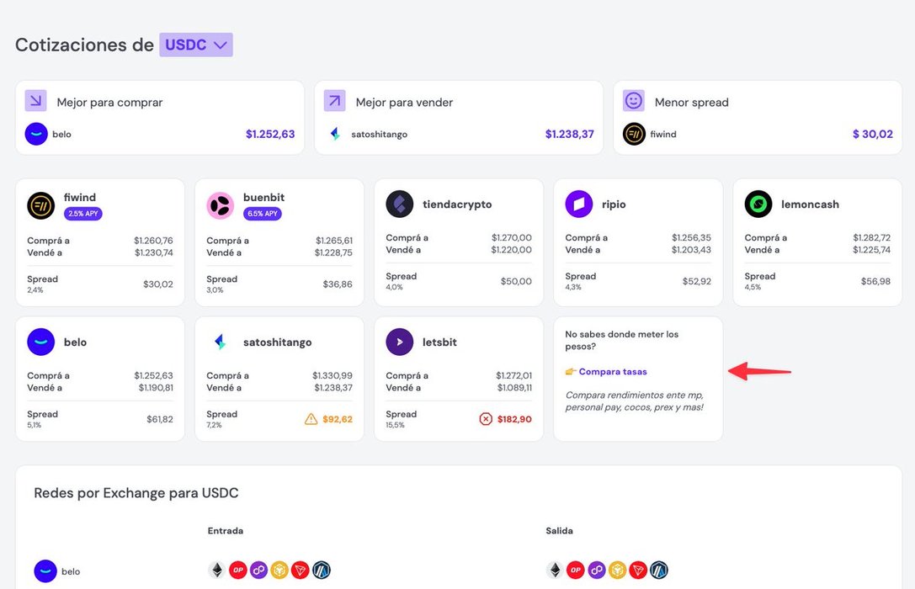Click BNB chain icon under Entrada
This screenshot has height=589, width=915.
(279, 570)
